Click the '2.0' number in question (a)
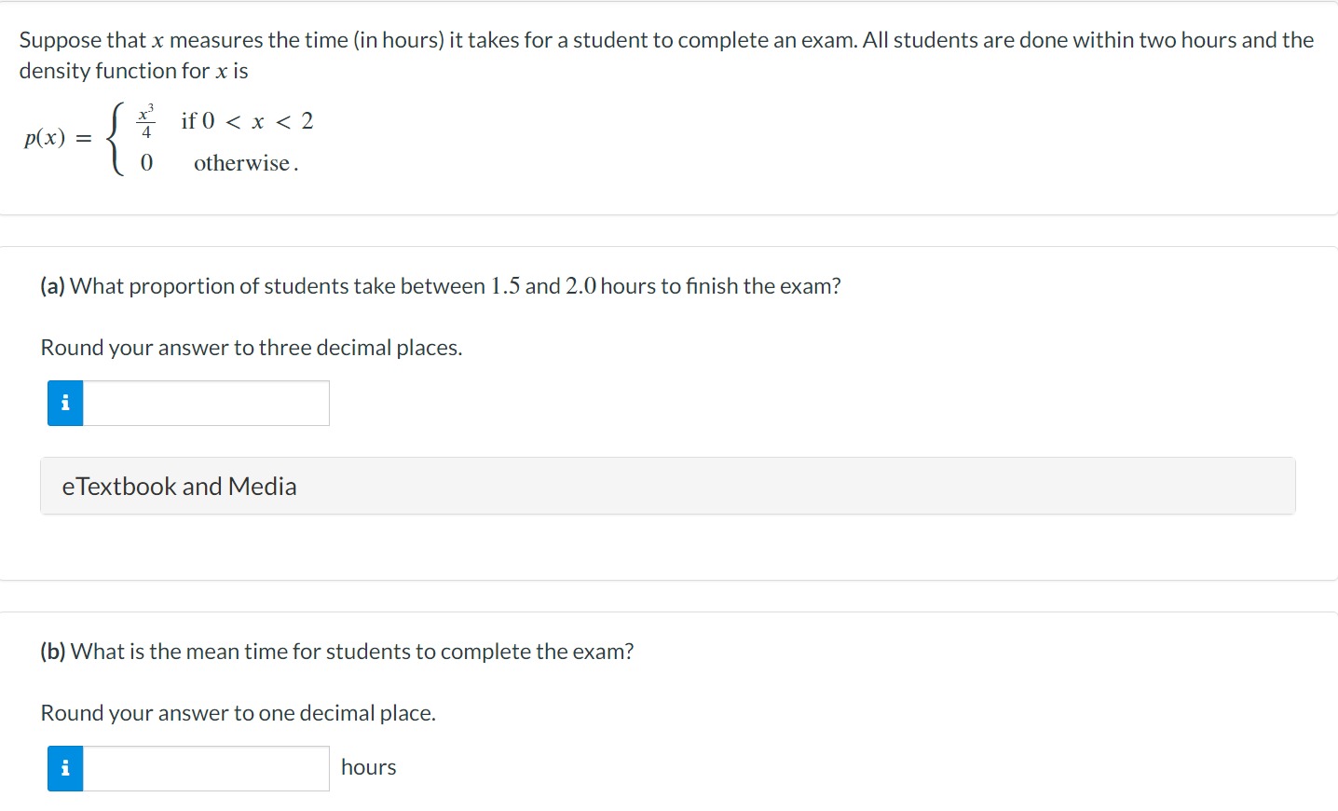The image size is (1338, 811). click(580, 286)
